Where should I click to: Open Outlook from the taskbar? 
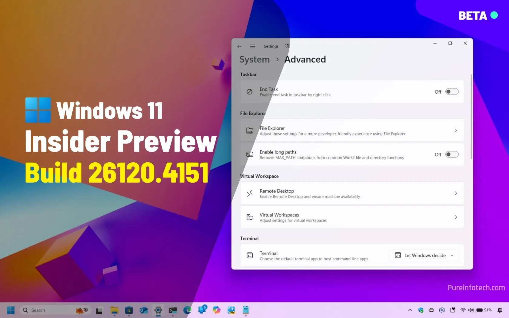tap(144, 310)
